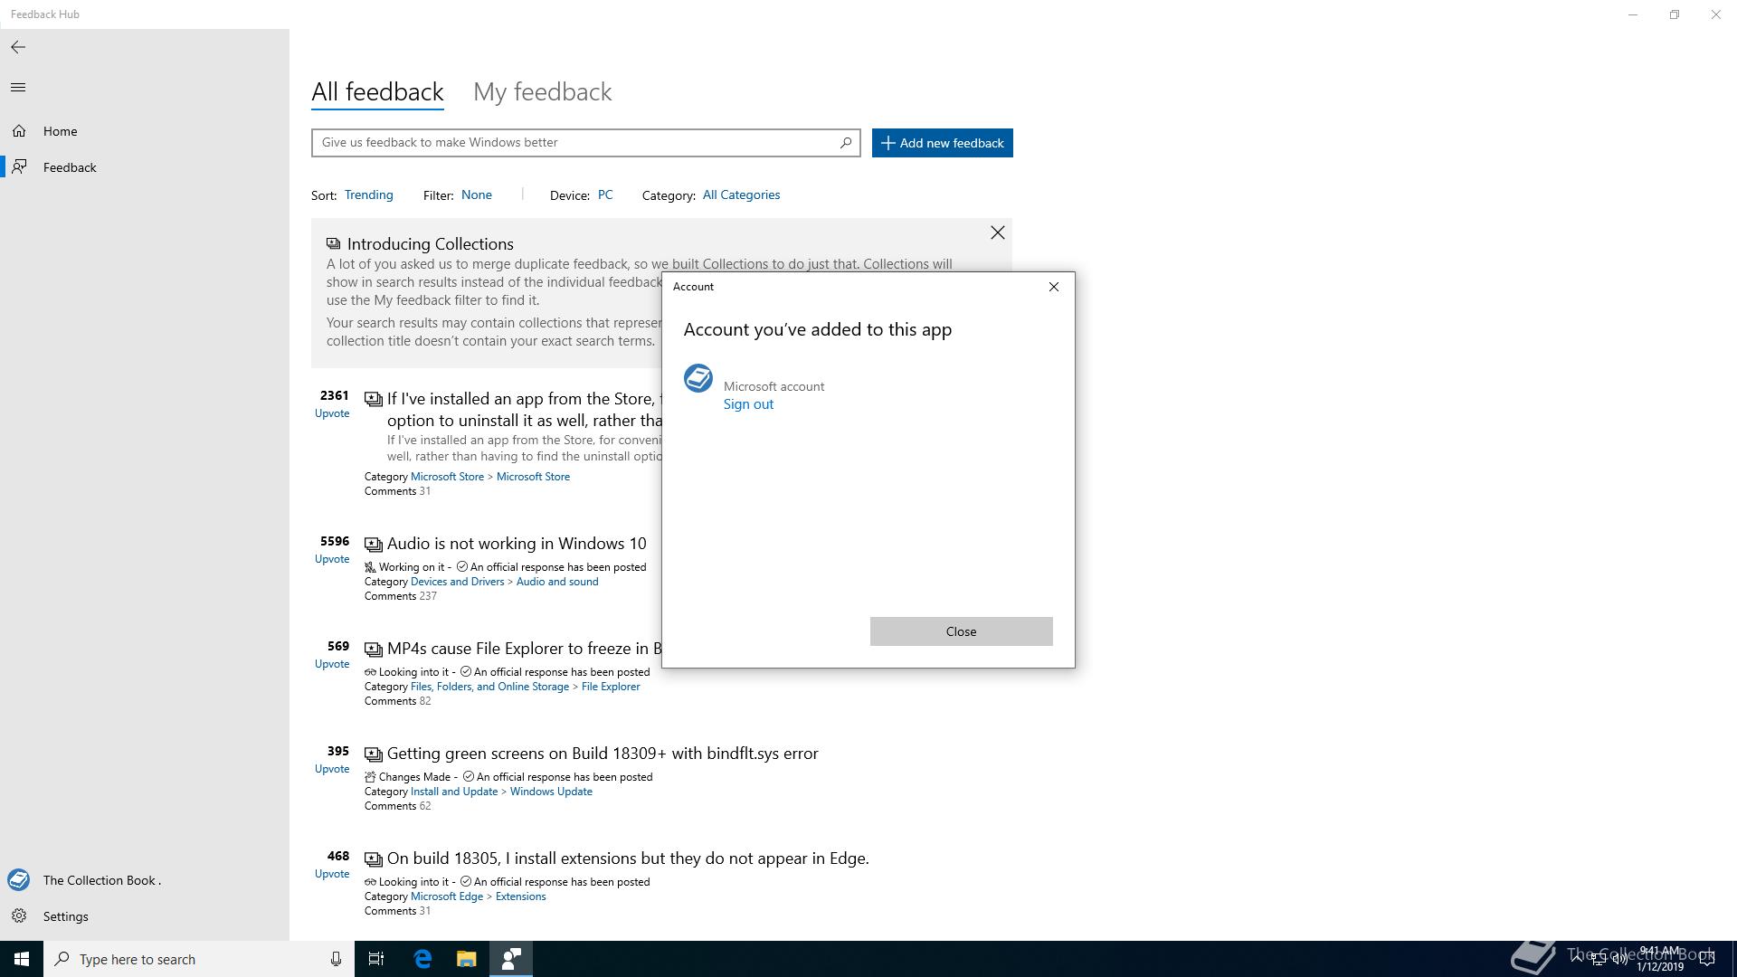Open the Filter None dropdown
1737x977 pixels.
pos(477,195)
